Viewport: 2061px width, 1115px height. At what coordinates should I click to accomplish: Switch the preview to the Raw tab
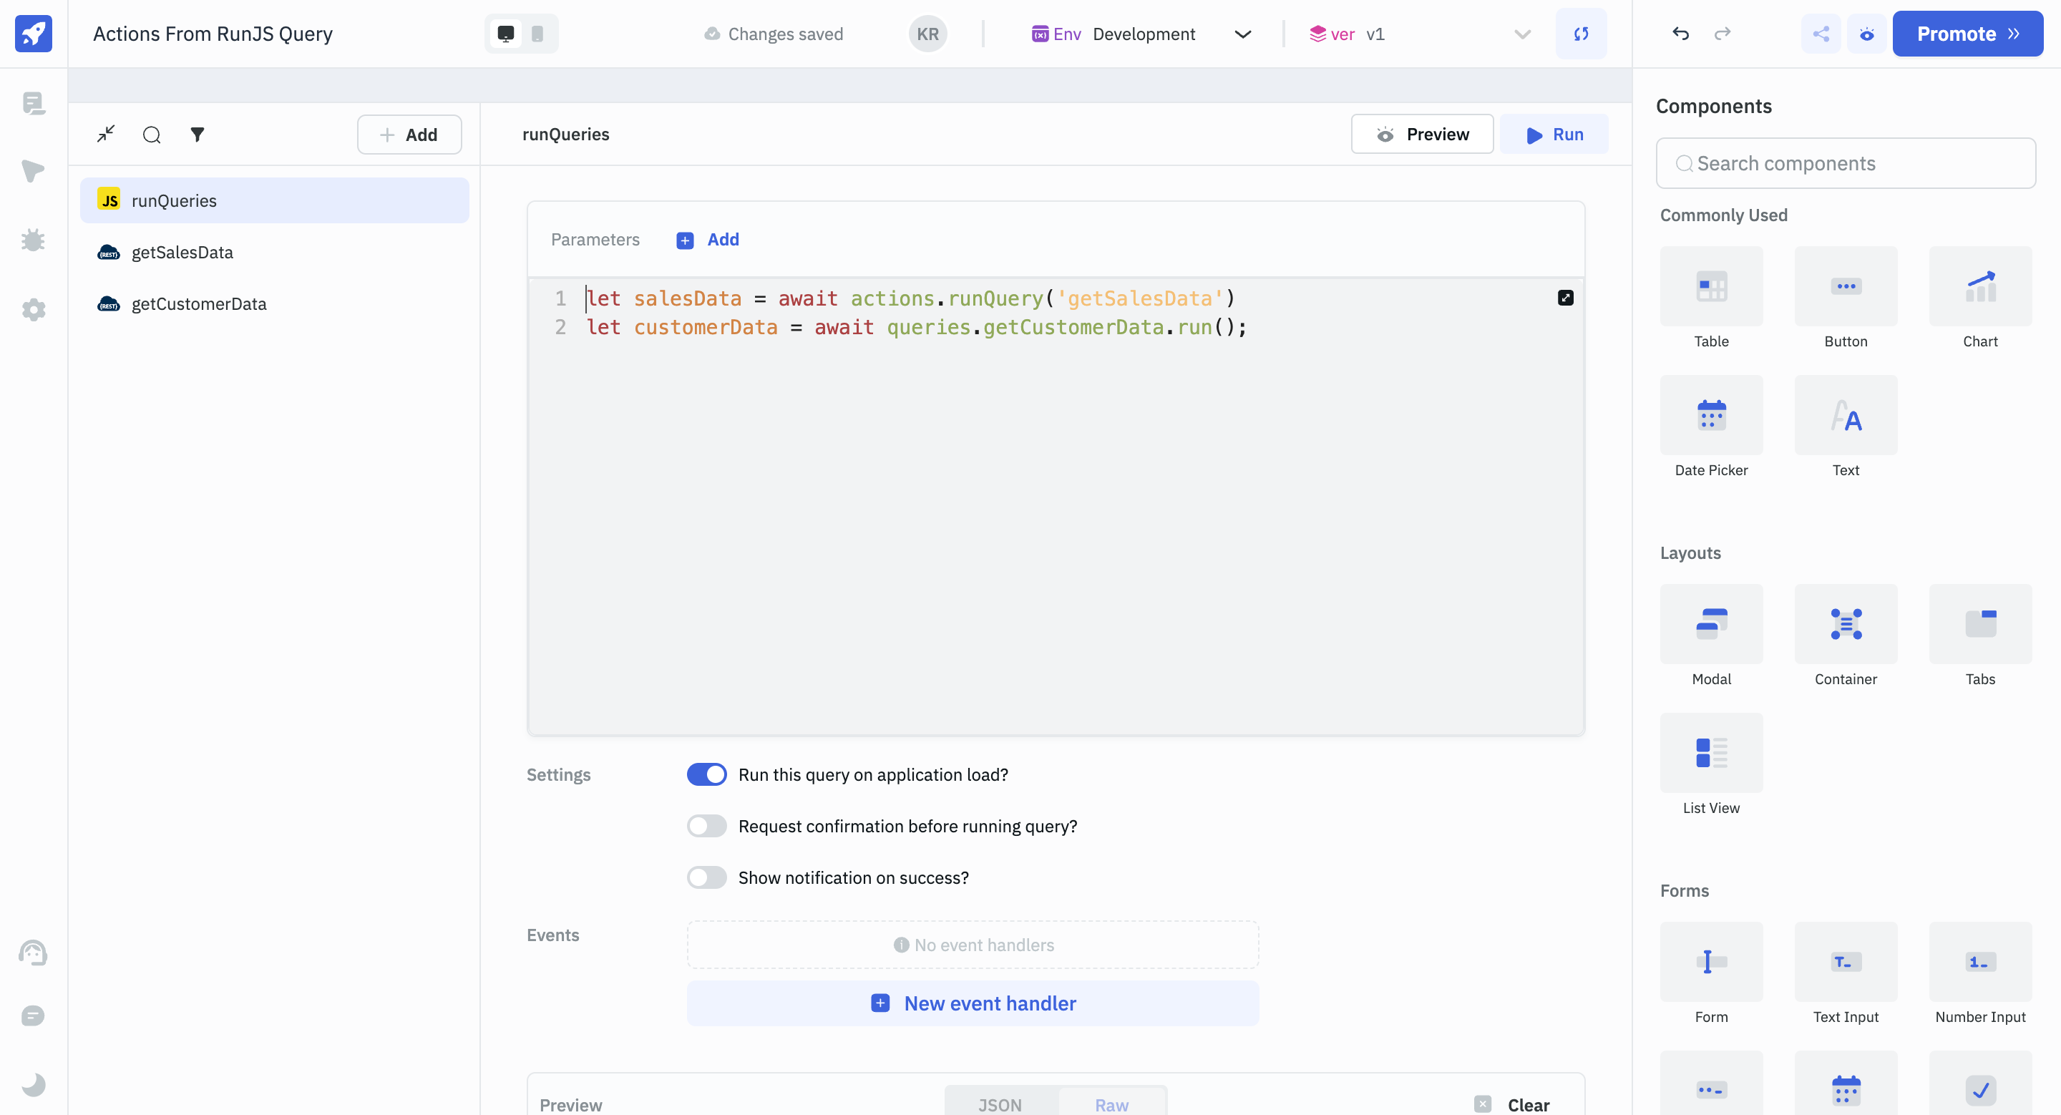click(x=1111, y=1104)
